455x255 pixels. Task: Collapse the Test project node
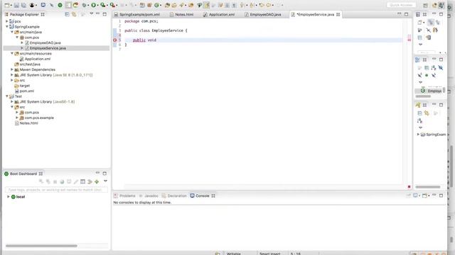coord(7,96)
